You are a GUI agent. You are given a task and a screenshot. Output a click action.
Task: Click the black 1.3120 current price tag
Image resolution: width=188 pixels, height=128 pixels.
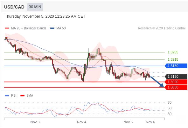pyautogui.click(x=176, y=76)
